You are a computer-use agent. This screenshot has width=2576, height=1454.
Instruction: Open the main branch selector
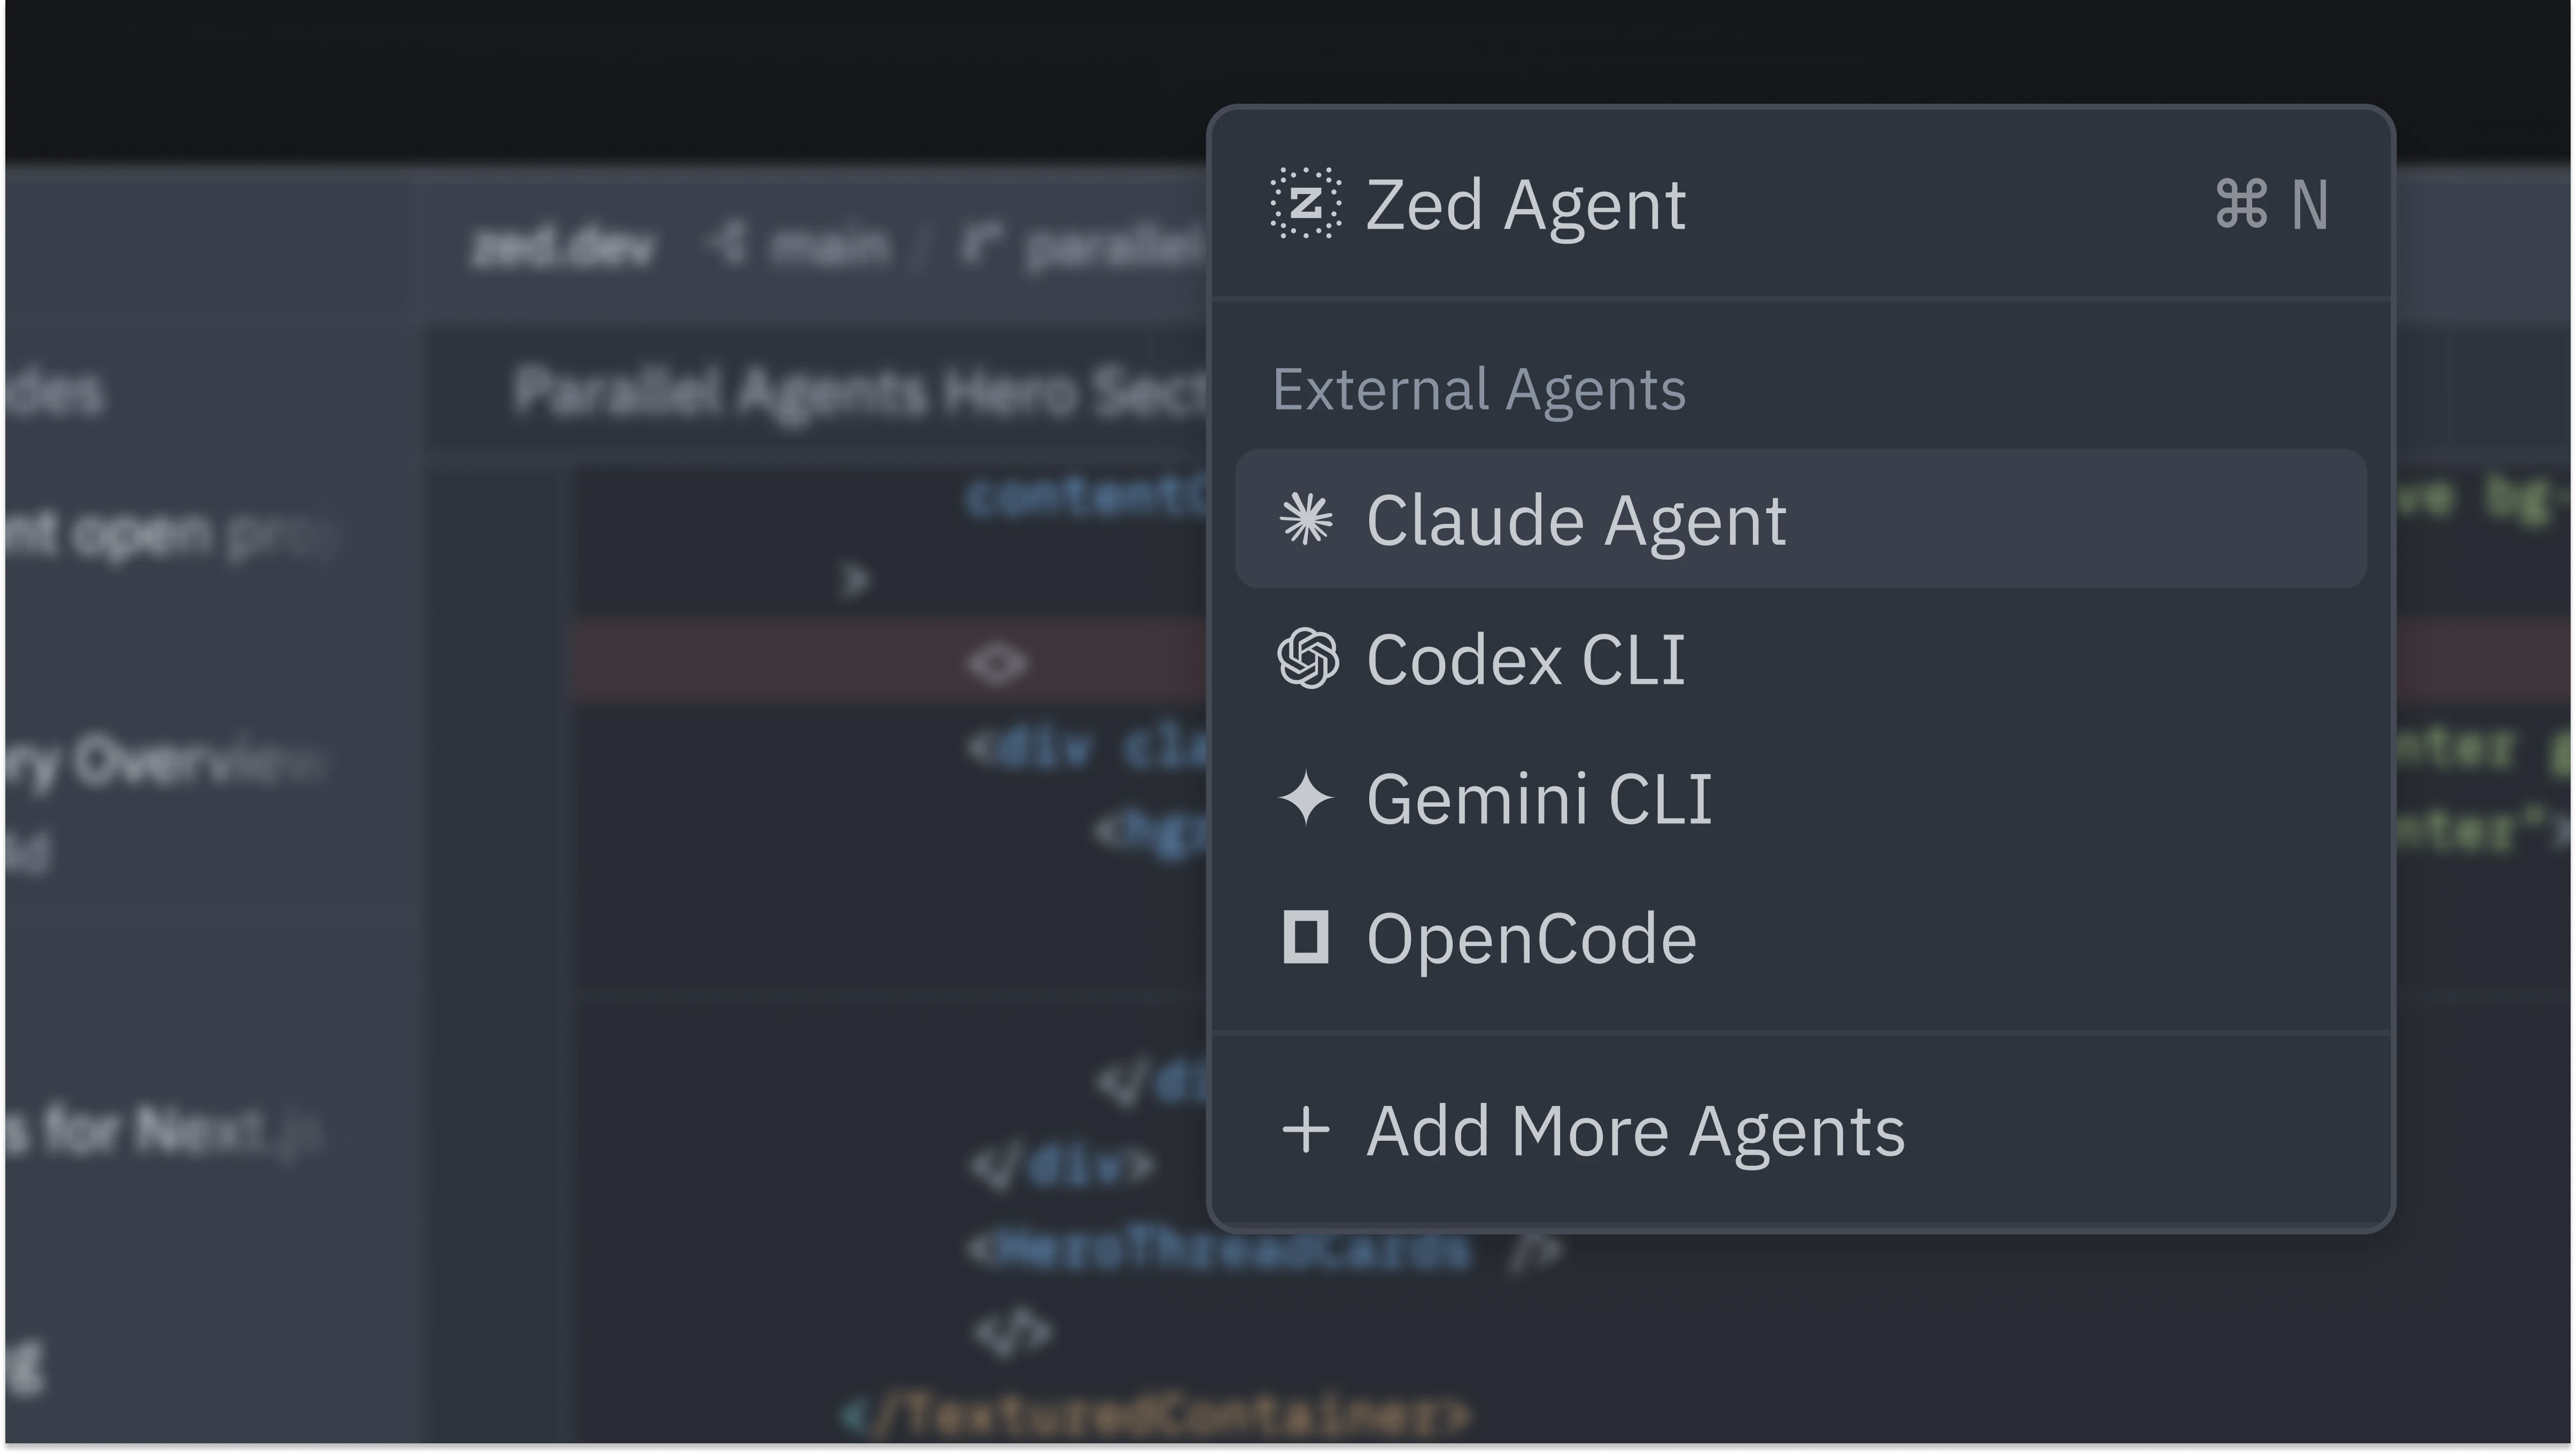[828, 246]
